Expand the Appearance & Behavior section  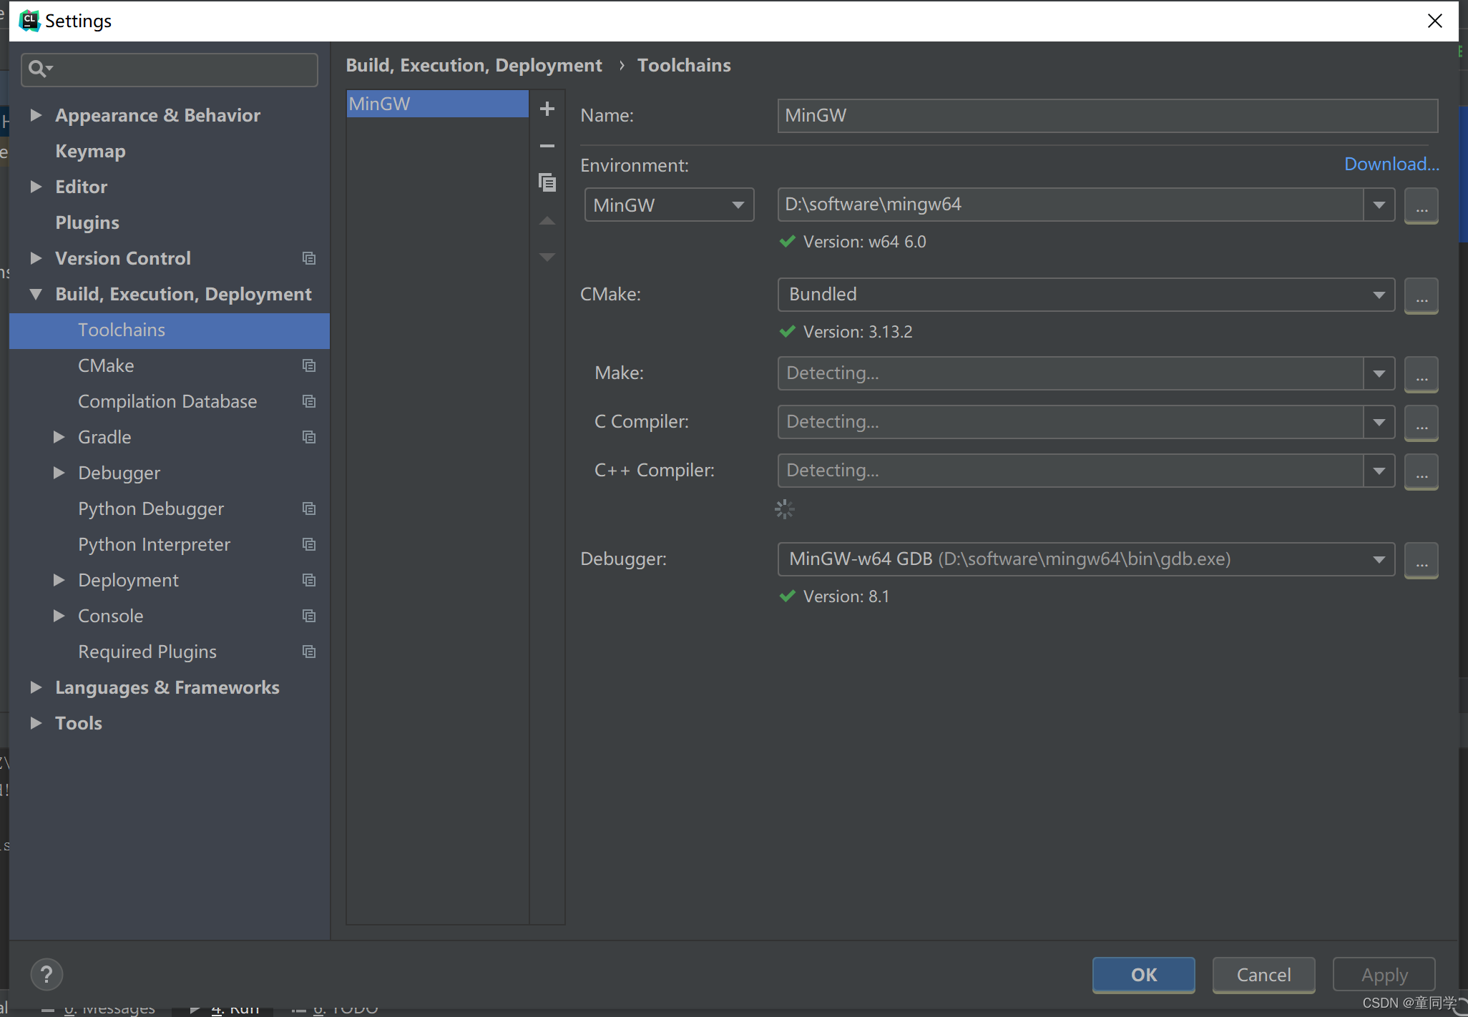(x=36, y=115)
